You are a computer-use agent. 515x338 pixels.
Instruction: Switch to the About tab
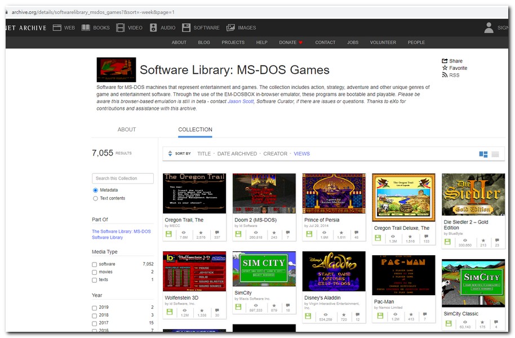[127, 130]
